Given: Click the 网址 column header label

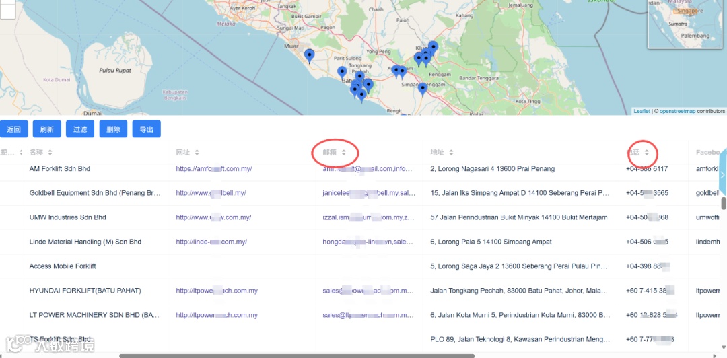Looking at the screenshot, I should pos(182,153).
